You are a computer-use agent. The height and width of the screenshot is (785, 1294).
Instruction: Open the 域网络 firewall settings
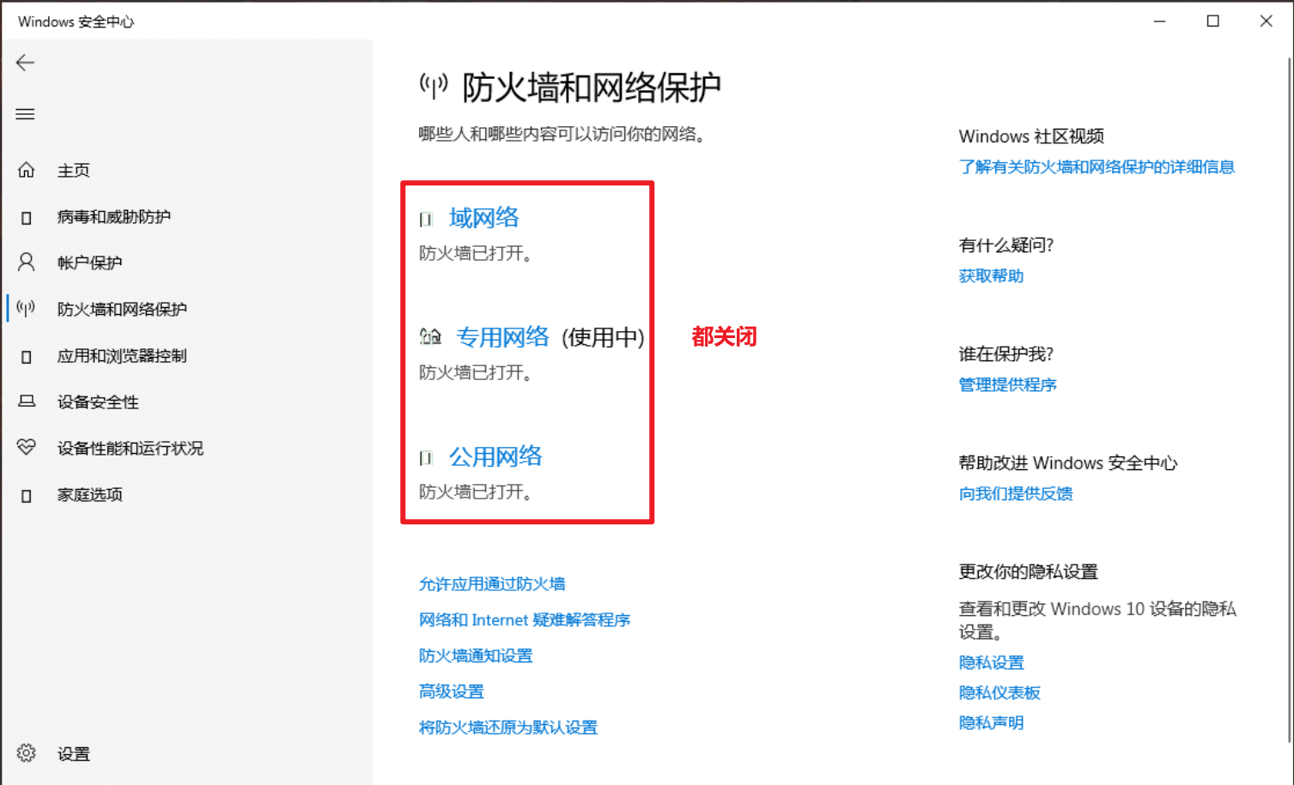[x=484, y=218]
